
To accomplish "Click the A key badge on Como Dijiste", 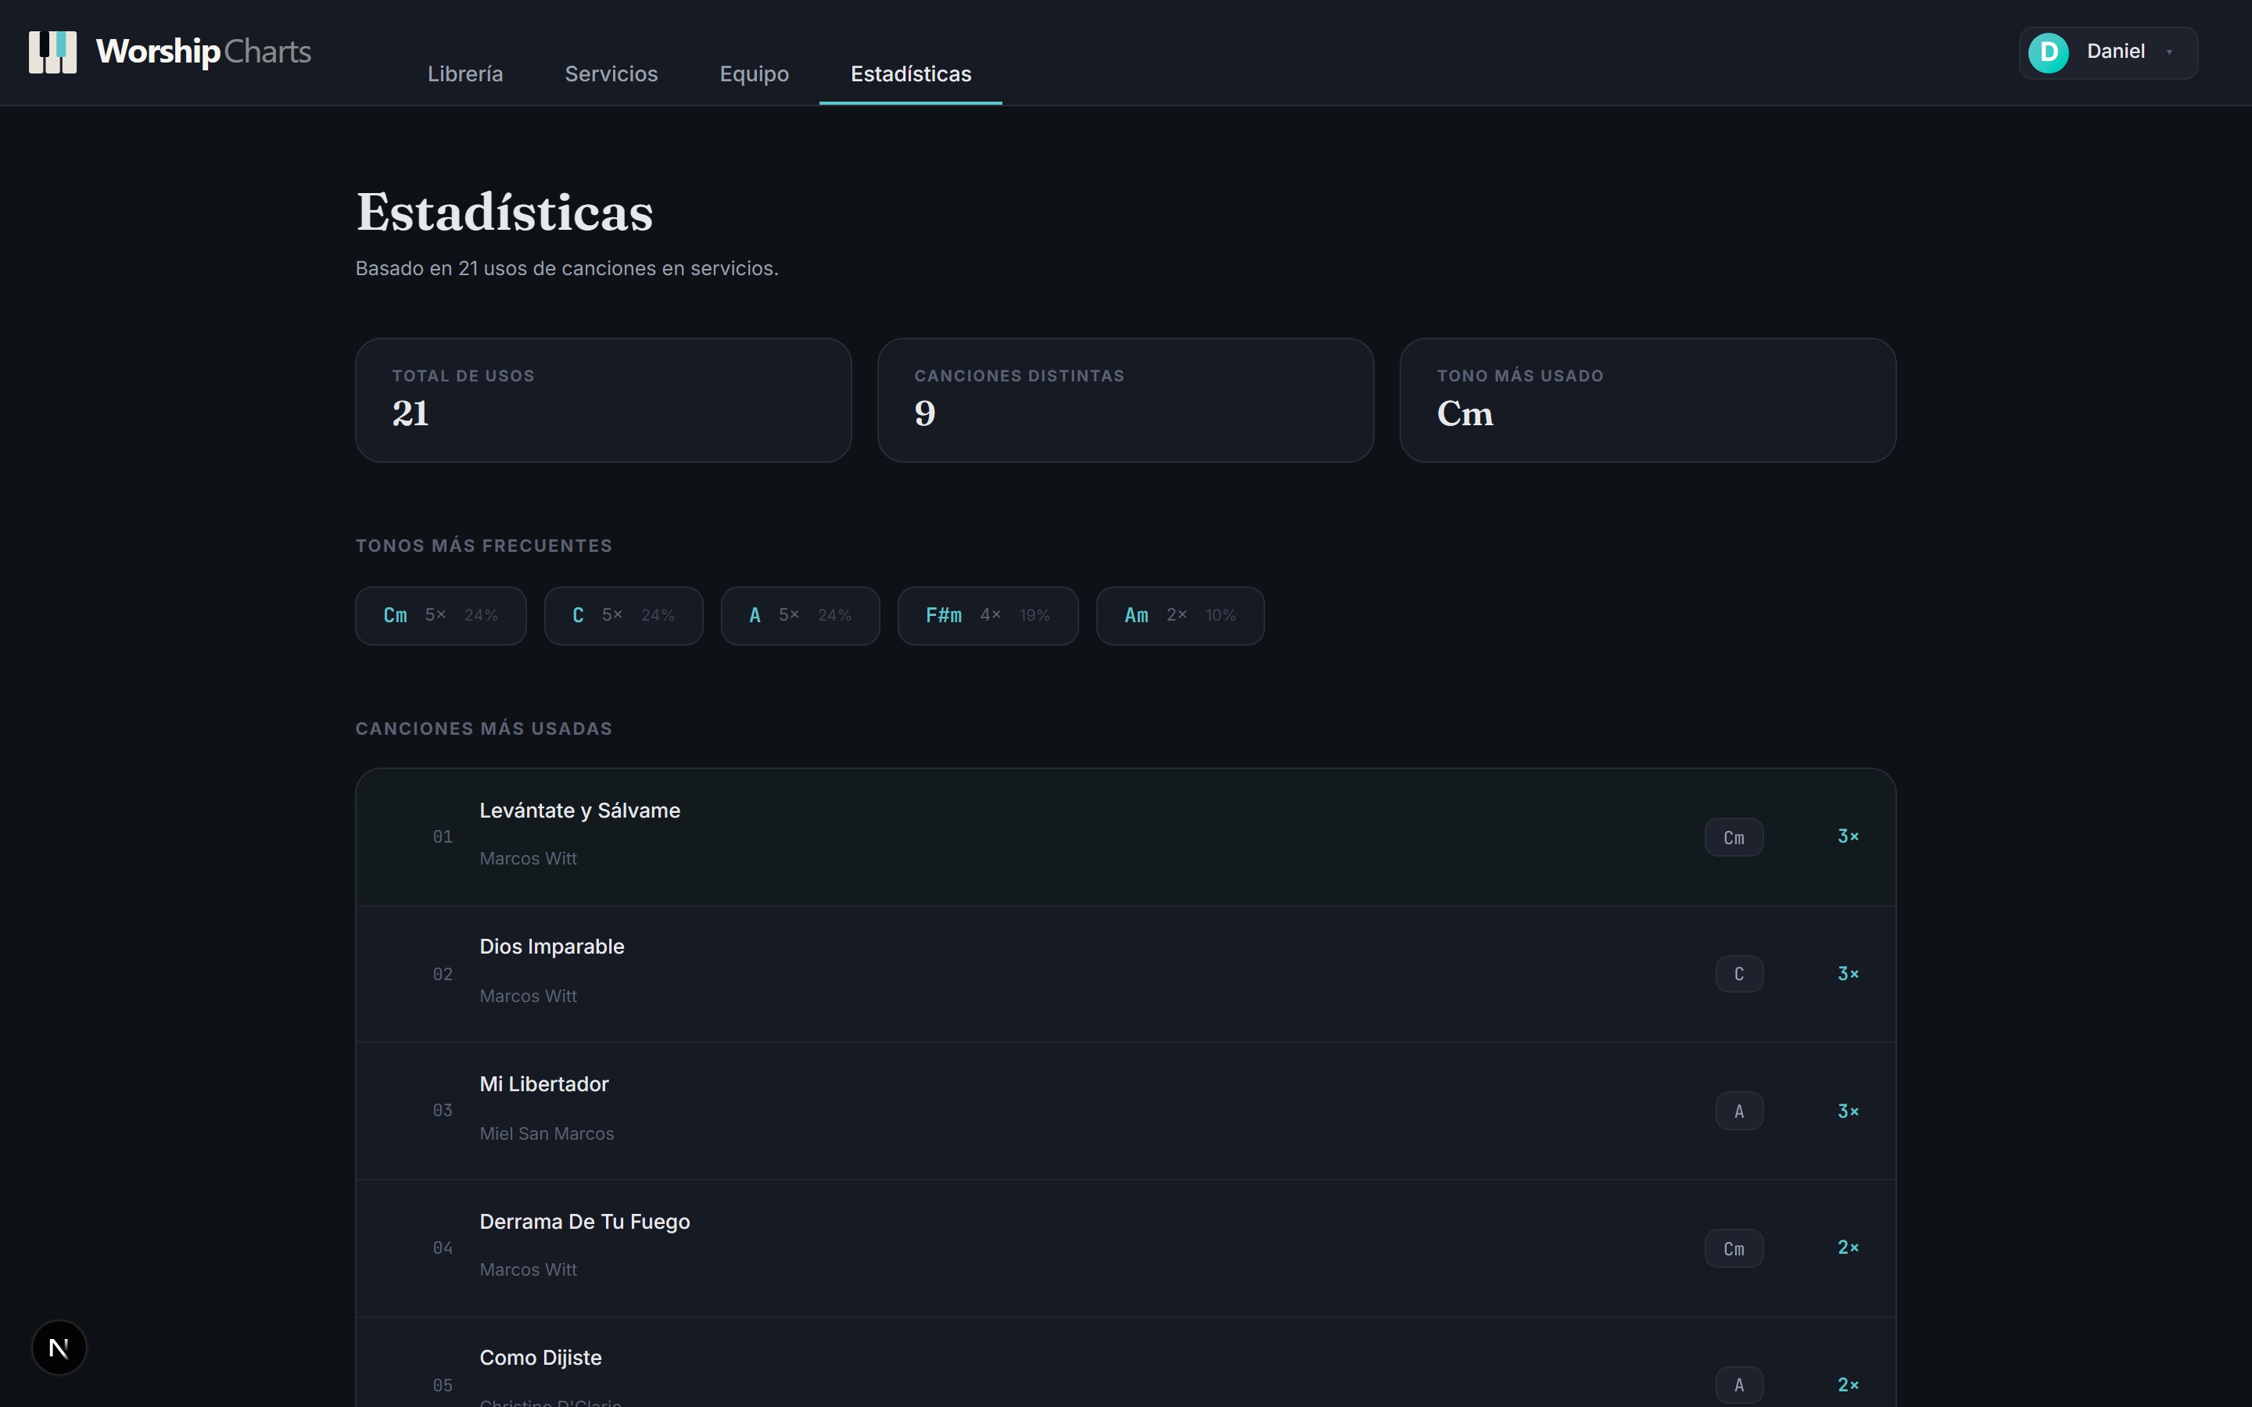I will coord(1739,1386).
